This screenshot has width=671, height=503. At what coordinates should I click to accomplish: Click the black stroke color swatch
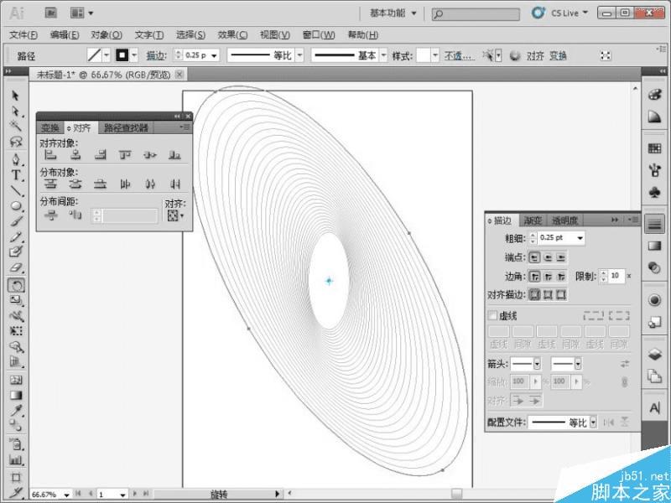click(x=122, y=56)
